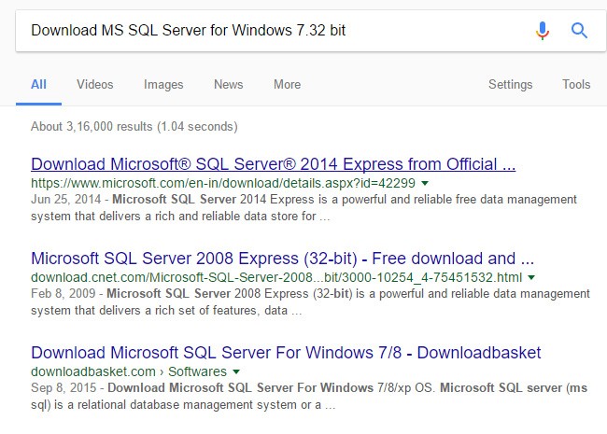Open the Downloadbasket SQL Server result

(286, 353)
